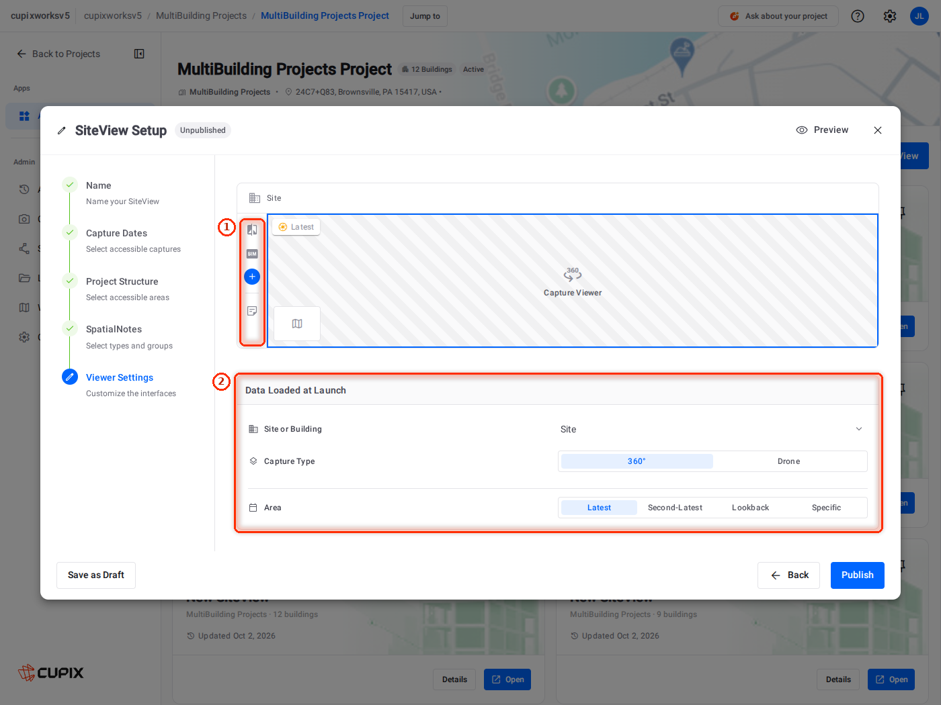Click the compare view icon in viewer sidebar
This screenshot has width=941, height=705.
252,230
